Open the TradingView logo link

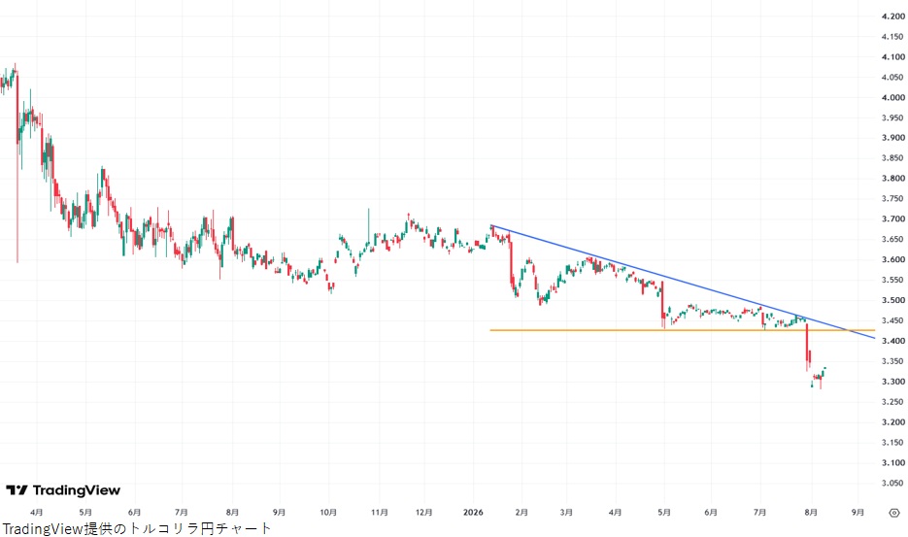(x=63, y=490)
